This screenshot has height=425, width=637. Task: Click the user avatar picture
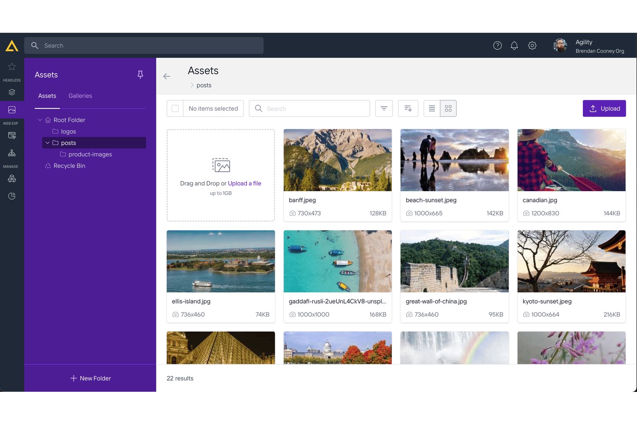click(x=560, y=46)
